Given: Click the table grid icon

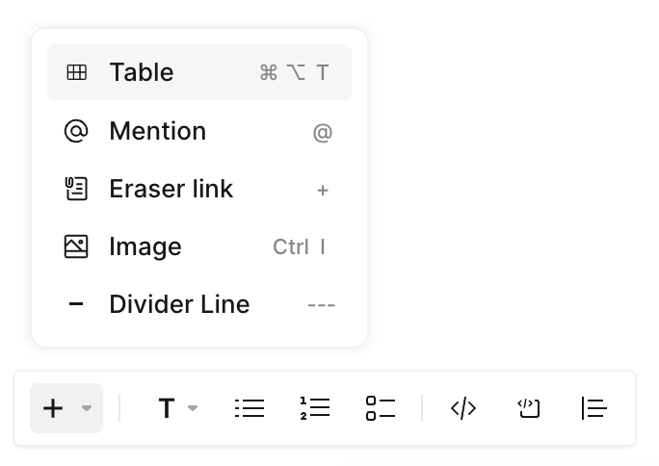Looking at the screenshot, I should [x=76, y=72].
